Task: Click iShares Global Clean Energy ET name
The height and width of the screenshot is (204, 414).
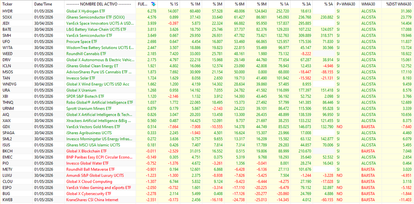Action: (x=92, y=66)
